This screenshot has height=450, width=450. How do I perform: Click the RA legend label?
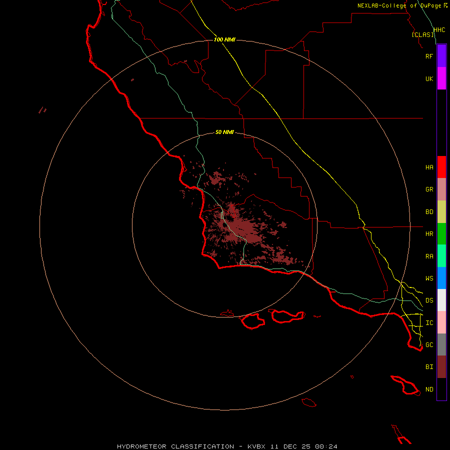tap(429, 256)
